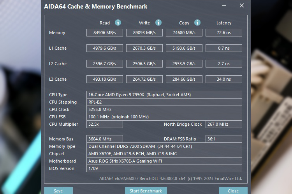292x194 pixels.
Task: Select L2 Cache latency 2.7 ns
Action: tap(223, 64)
